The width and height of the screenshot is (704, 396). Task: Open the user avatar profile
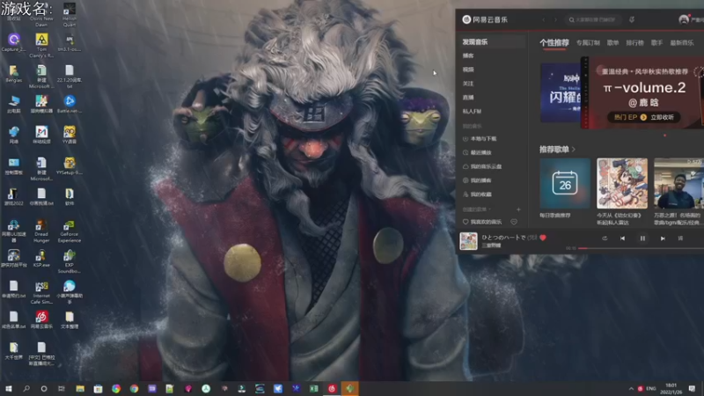(684, 19)
